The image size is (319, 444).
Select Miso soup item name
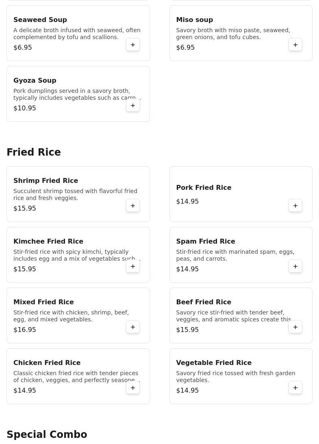[194, 20]
